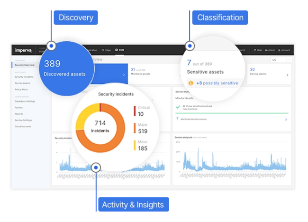This screenshot has width=308, height=222.
Task: Open the US region dropdown
Action: (281, 60)
